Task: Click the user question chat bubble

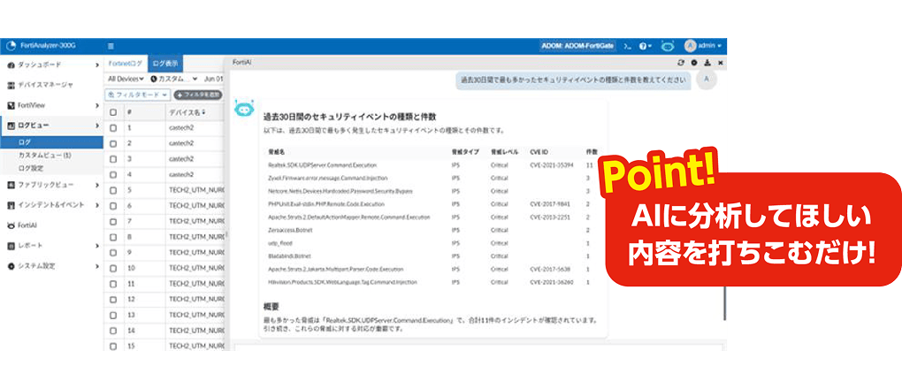Action: click(x=574, y=80)
